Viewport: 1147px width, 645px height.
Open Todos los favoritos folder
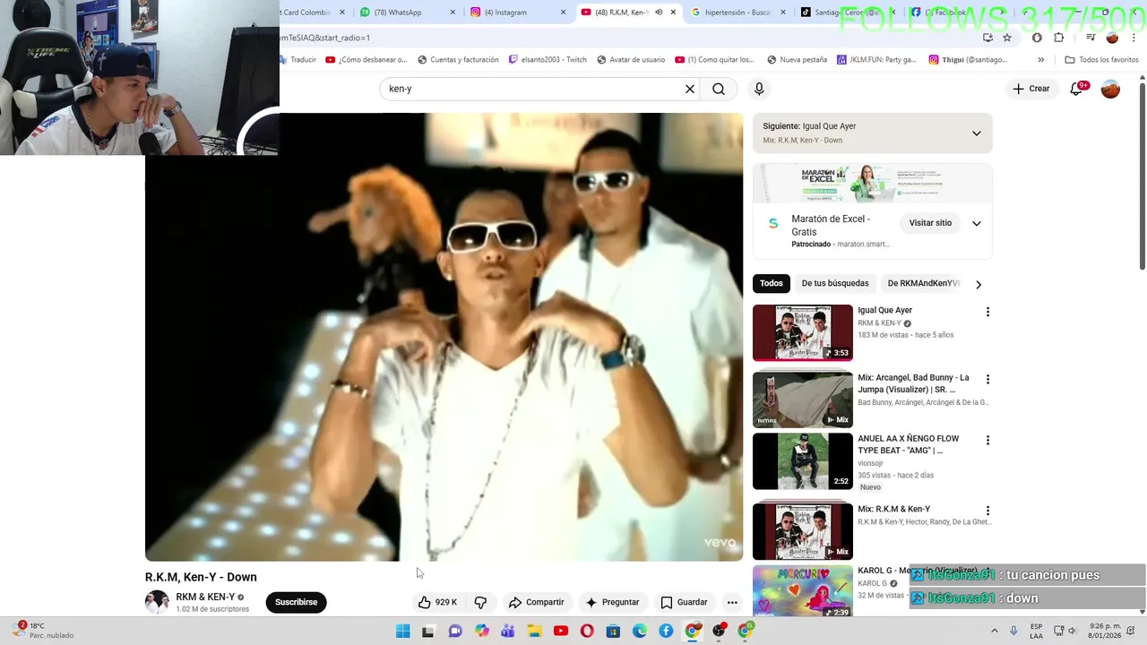click(1101, 60)
